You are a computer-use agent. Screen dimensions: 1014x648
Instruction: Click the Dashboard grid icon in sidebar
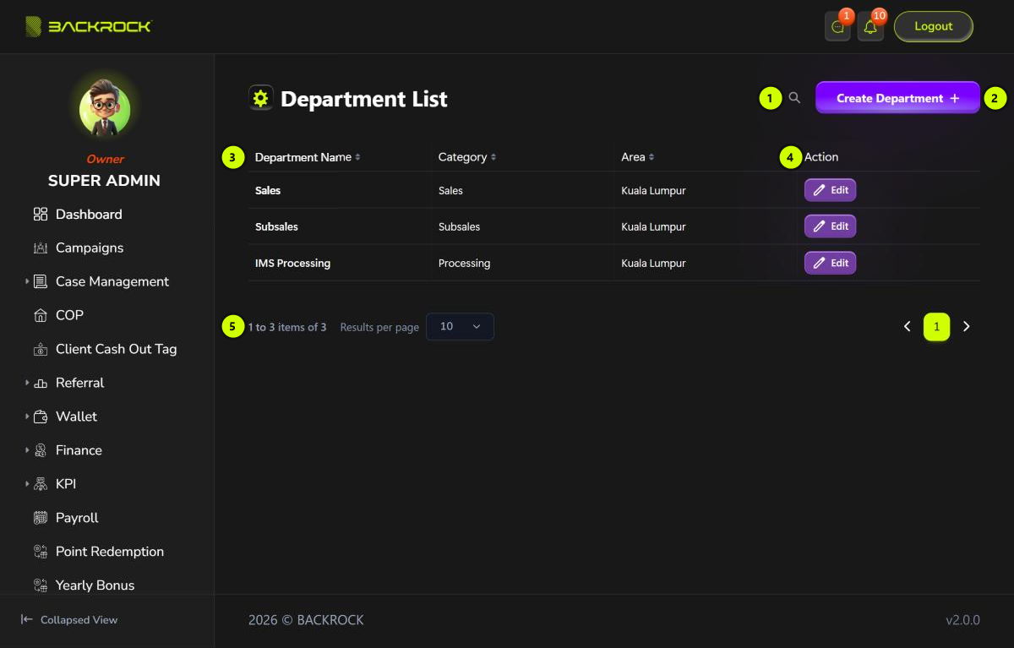point(41,215)
